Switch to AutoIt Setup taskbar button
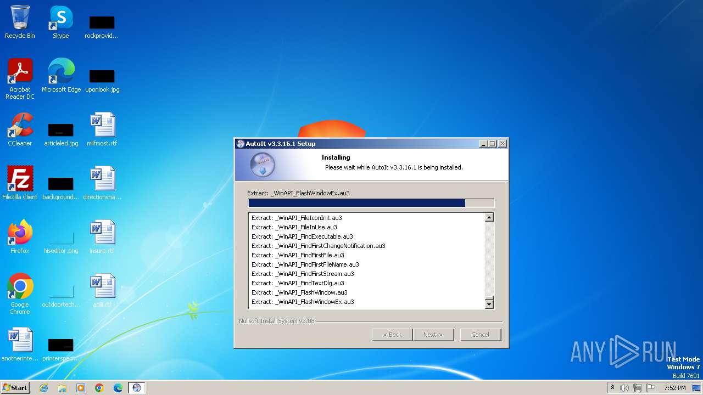 [137, 388]
